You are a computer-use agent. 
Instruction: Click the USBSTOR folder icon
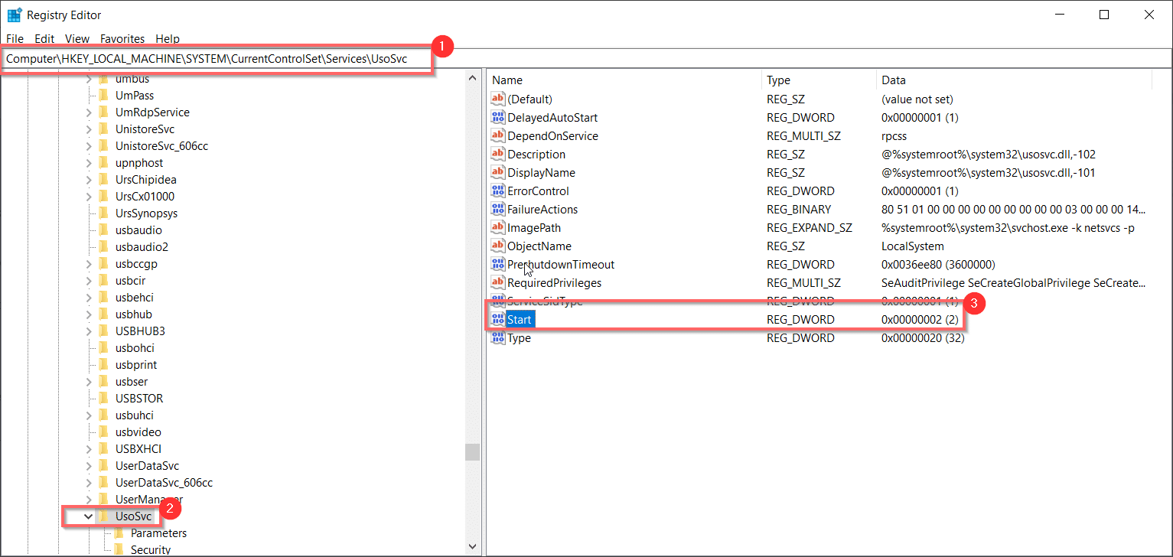tap(103, 399)
